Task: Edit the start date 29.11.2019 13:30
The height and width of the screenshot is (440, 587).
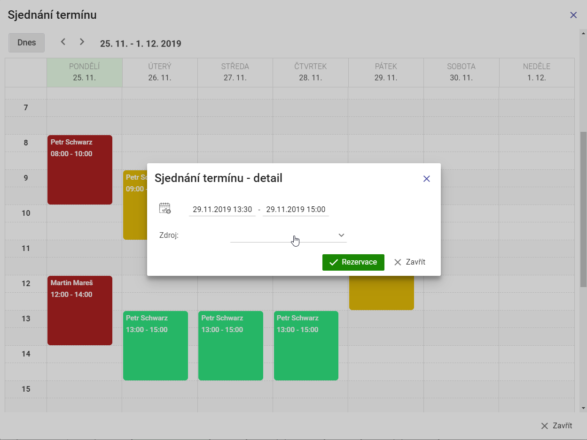Action: click(222, 210)
